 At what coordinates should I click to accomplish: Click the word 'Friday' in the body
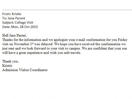point(123,40)
